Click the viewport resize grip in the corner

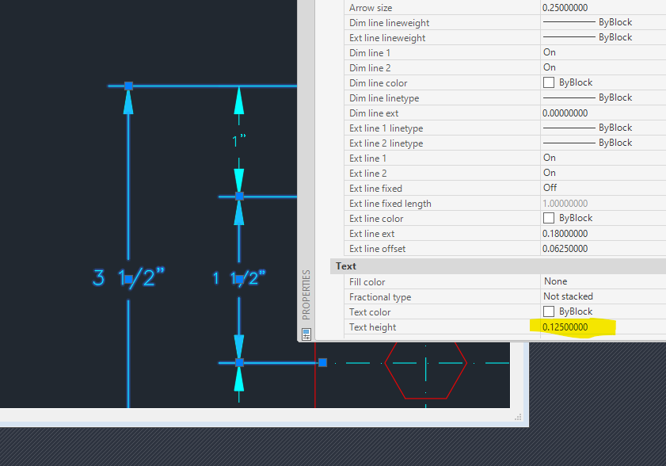click(x=518, y=417)
